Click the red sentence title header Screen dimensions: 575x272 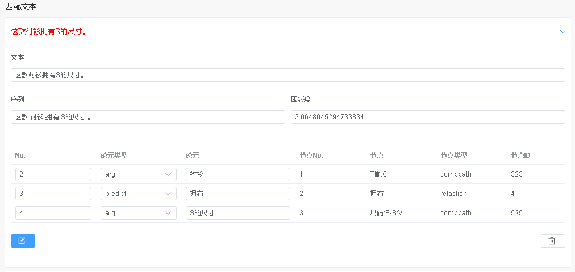(48, 32)
